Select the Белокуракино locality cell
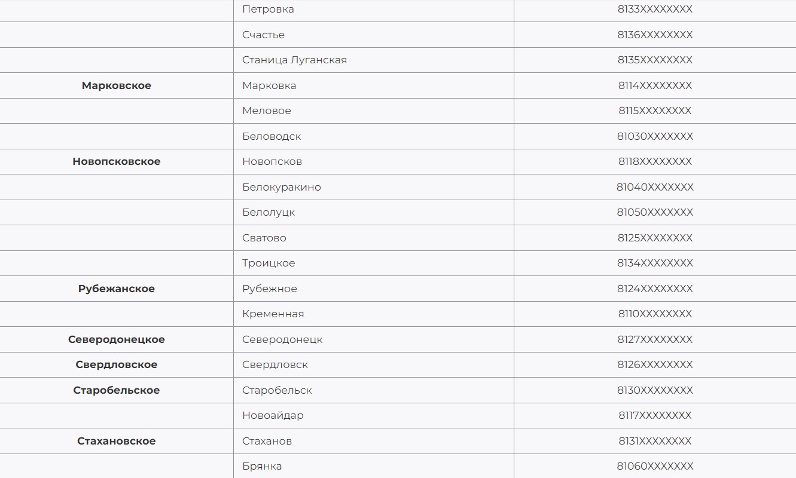Image resolution: width=796 pixels, height=478 pixels. pos(373,187)
